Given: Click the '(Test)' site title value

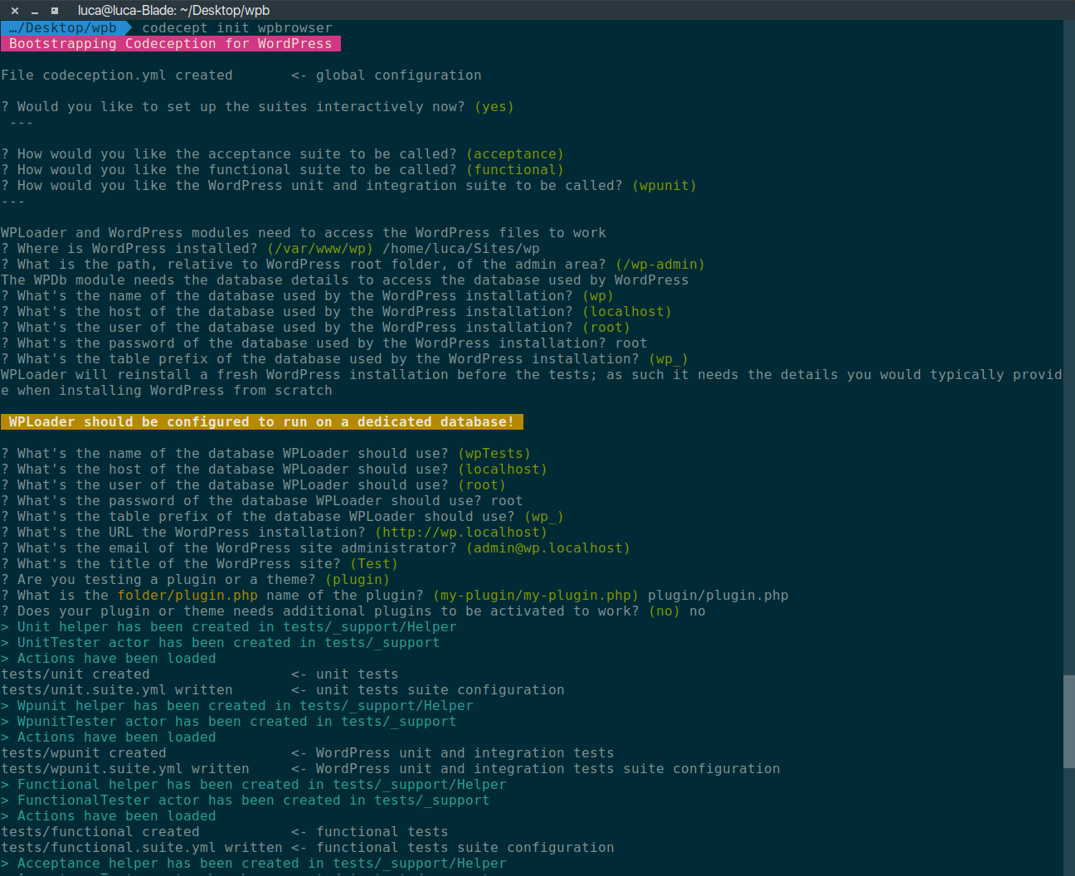Looking at the screenshot, I should pyautogui.click(x=374, y=564).
